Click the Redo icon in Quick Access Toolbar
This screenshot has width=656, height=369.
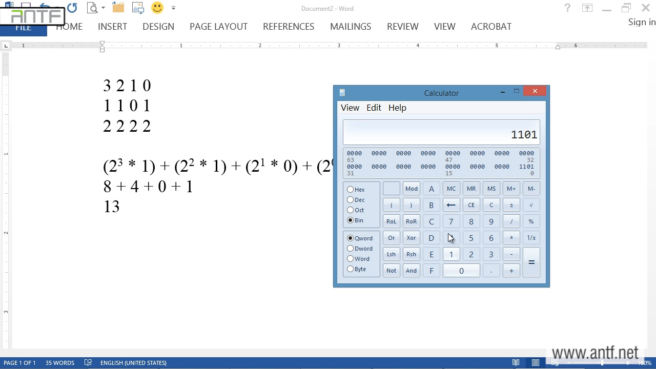[x=72, y=8]
